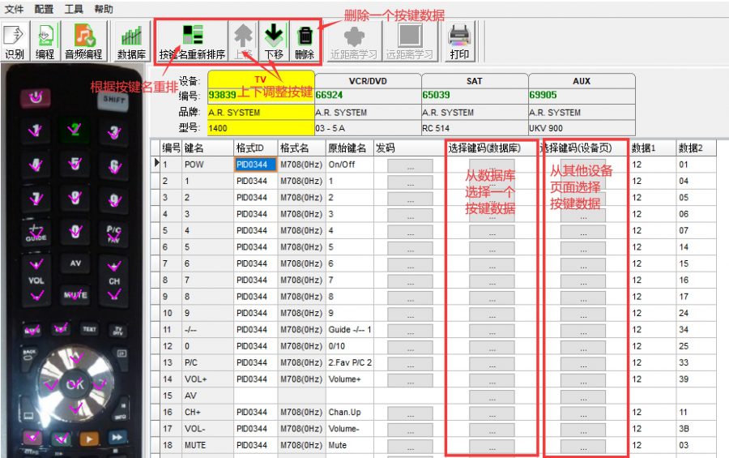Select the 音频编程 audio programming icon
The width and height of the screenshot is (729, 458).
click(x=83, y=41)
